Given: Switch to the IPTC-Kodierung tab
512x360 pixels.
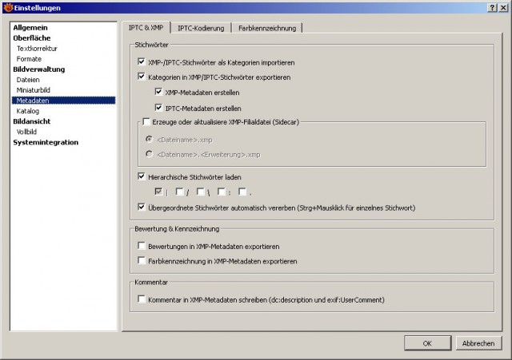Looking at the screenshot, I should 201,29.
